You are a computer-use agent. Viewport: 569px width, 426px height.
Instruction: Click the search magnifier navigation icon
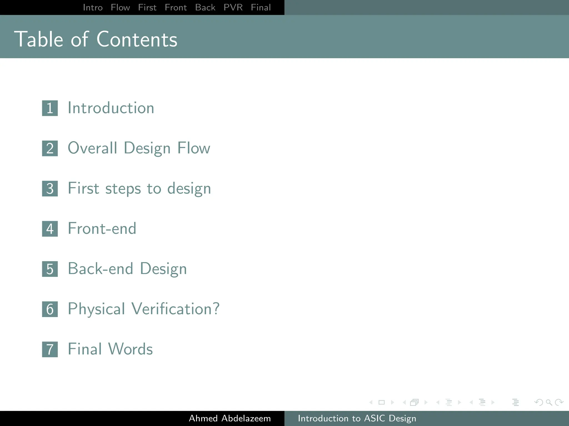549,402
